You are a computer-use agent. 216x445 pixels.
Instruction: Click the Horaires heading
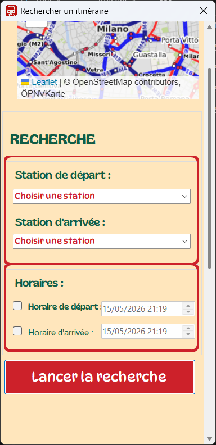point(39,283)
